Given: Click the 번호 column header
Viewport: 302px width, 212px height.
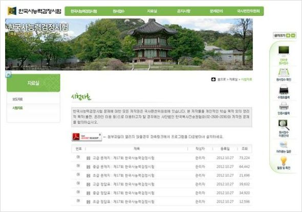Looking at the screenshot, I should [x=79, y=149].
